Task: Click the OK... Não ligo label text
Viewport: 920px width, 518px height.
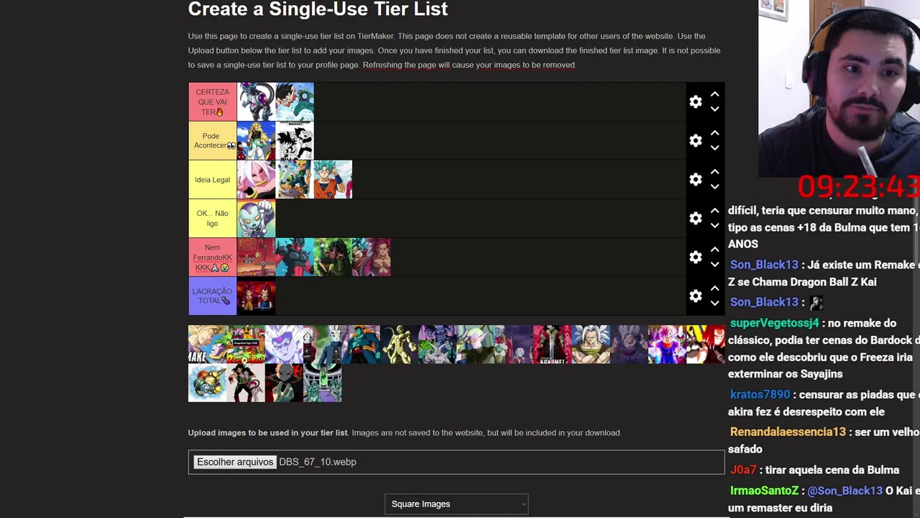Action: pos(212,219)
